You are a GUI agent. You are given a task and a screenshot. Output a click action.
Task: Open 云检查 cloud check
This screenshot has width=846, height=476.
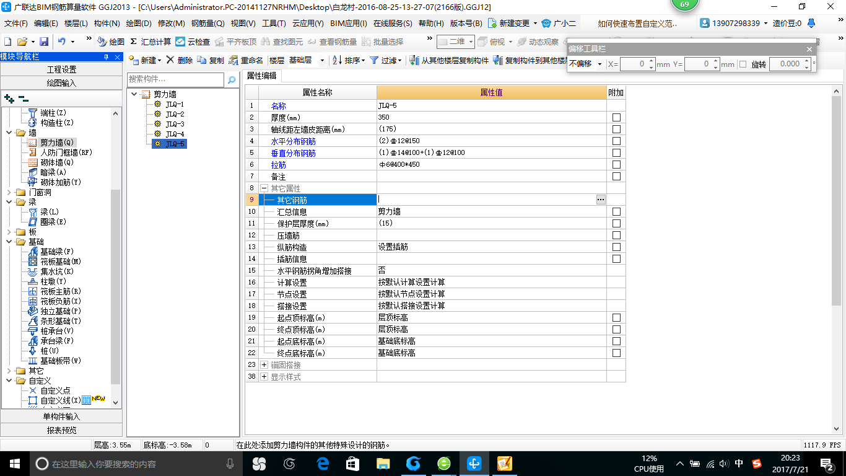tap(193, 42)
